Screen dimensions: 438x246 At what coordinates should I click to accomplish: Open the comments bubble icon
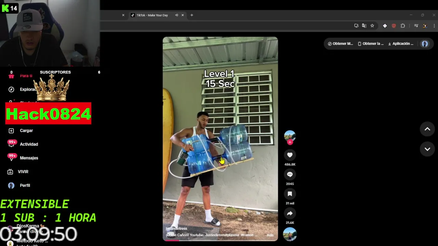click(290, 175)
